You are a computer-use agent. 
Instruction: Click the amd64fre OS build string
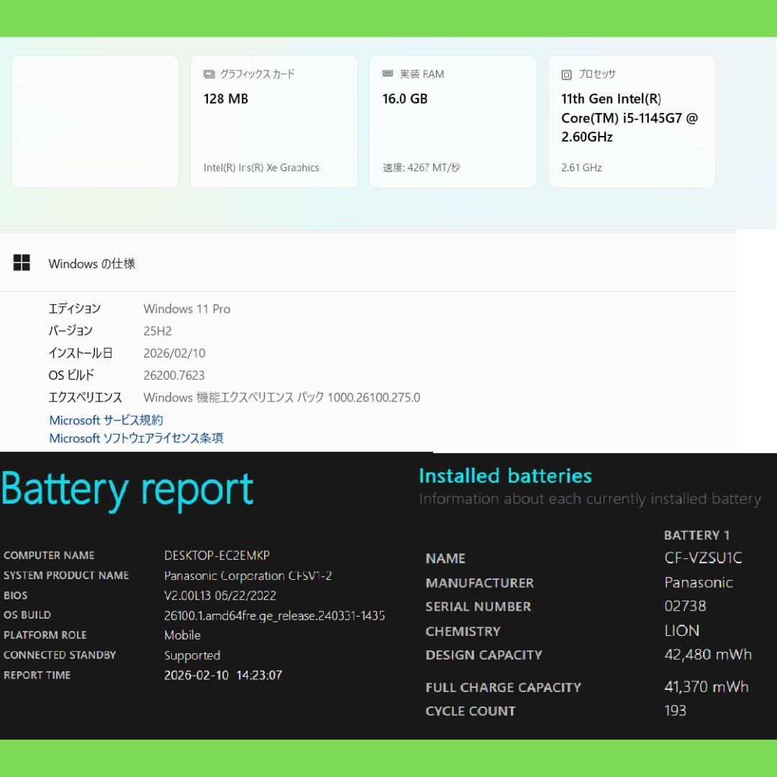(x=275, y=615)
